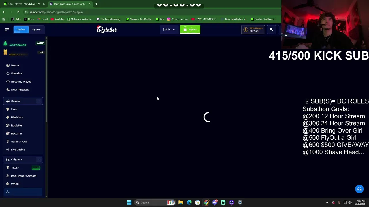Go back in browser history
This screenshot has height=207, width=369.
pos(4,12)
